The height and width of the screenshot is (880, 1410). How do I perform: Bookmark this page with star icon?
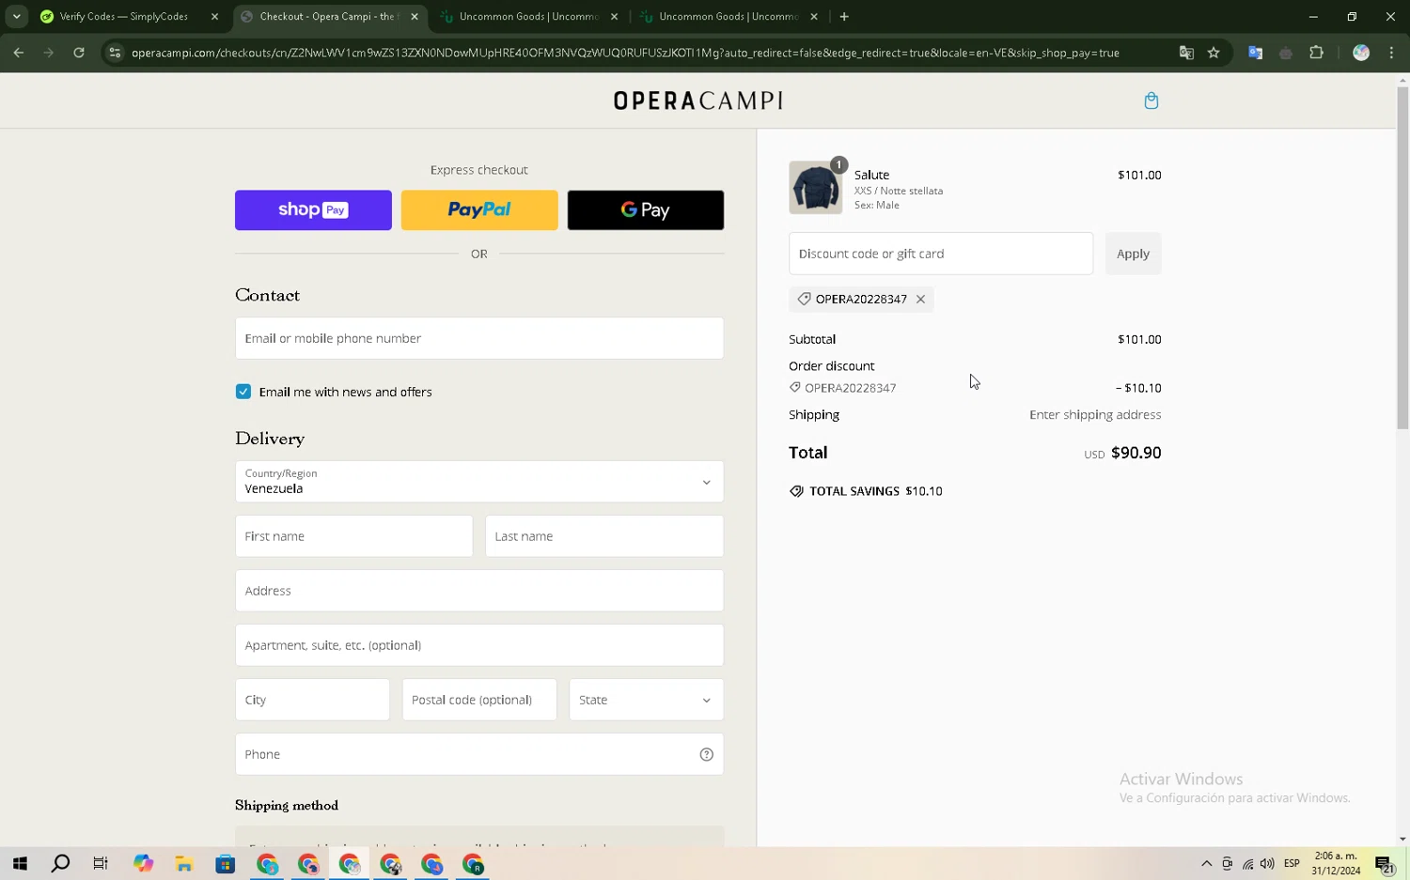1214,53
